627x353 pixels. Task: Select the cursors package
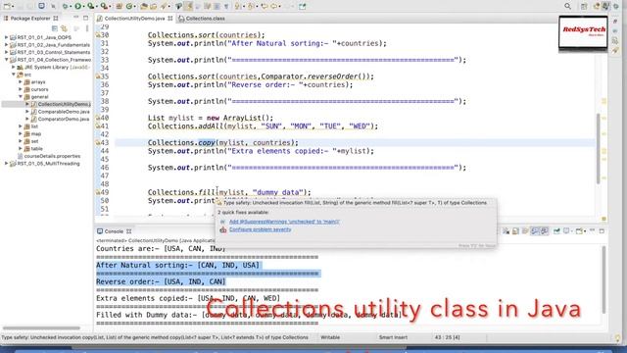(39, 89)
